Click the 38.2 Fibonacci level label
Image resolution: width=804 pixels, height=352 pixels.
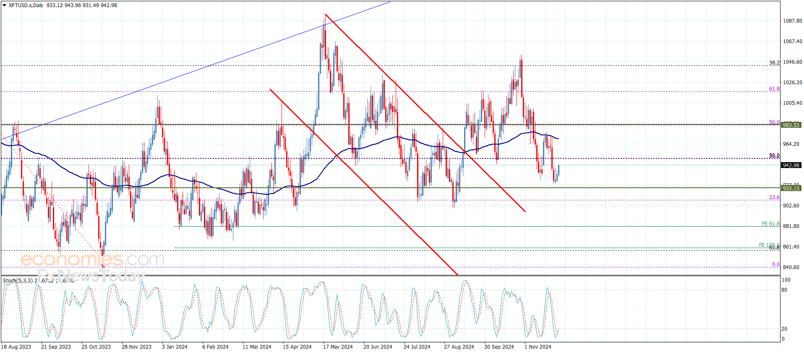[774, 62]
